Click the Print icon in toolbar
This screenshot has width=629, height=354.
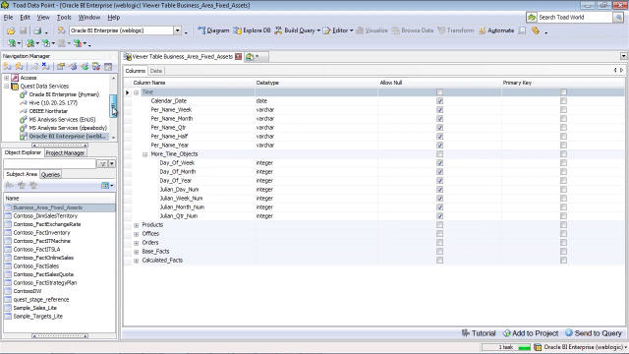pos(37,30)
